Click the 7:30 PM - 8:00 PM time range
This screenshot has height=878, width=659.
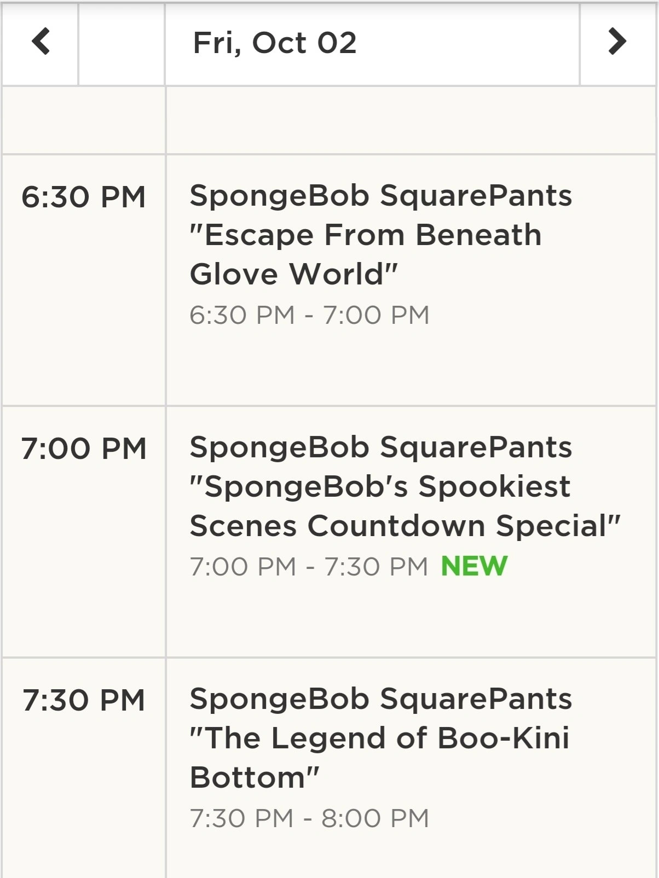click(309, 818)
